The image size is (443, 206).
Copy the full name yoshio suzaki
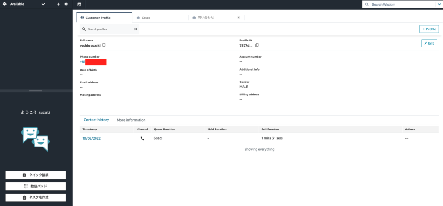coord(104,45)
